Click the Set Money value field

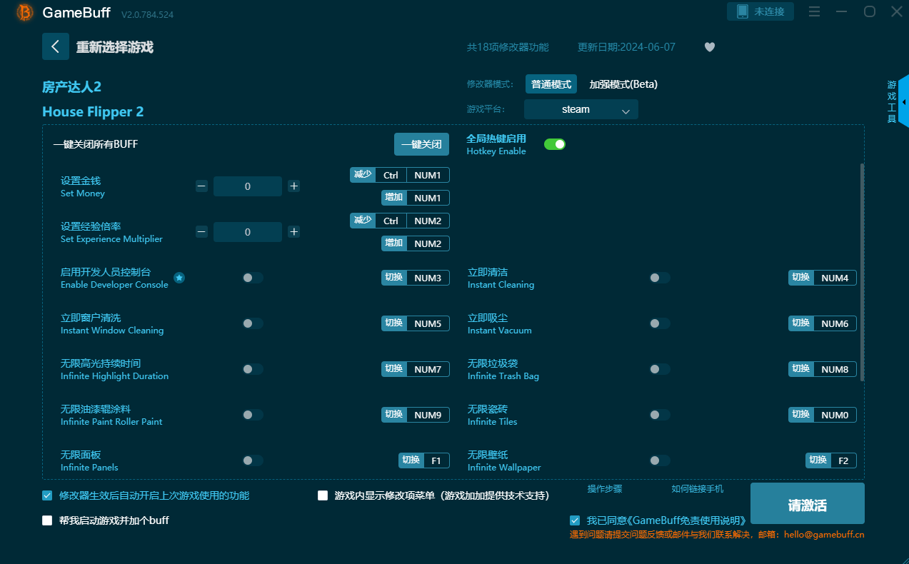(248, 186)
